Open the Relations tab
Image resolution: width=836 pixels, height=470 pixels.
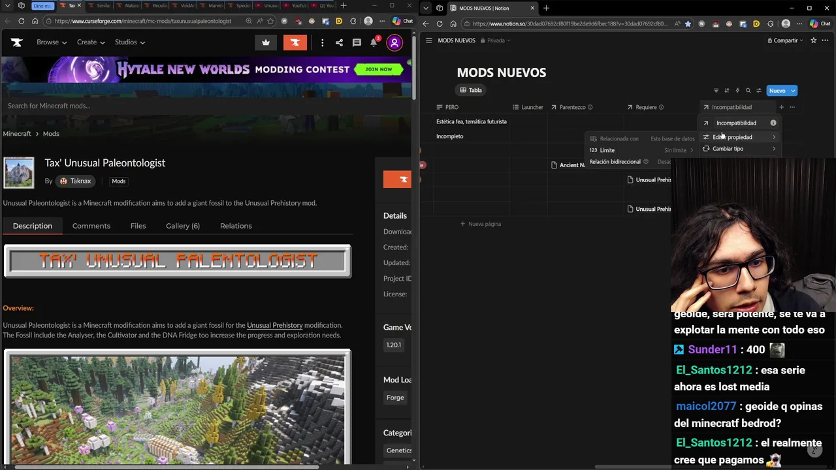[x=236, y=226]
